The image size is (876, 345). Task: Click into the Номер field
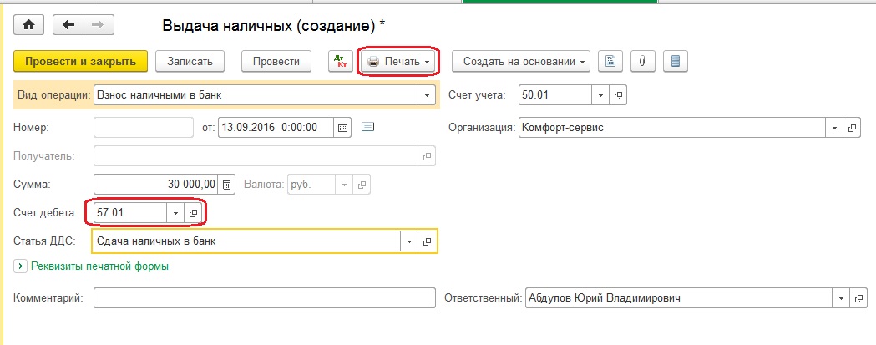tap(144, 128)
